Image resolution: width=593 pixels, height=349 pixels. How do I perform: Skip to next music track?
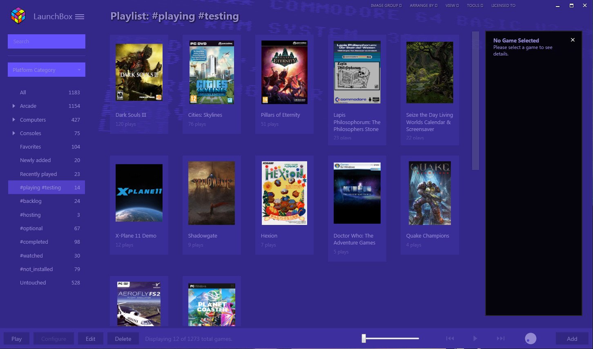tap(501, 338)
